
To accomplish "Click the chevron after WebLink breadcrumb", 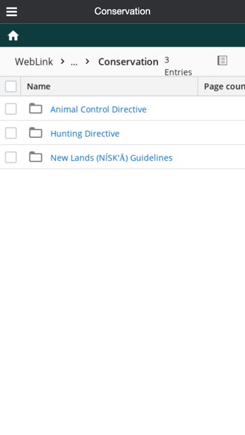I will (62, 61).
